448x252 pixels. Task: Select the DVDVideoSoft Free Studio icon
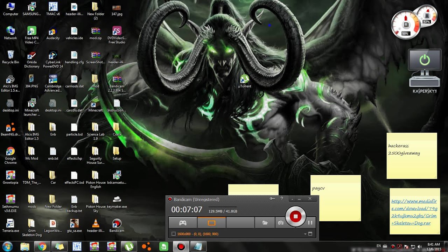click(117, 35)
